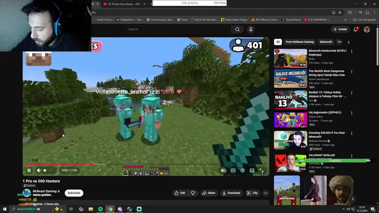Open options for Banliyö 13 video
This screenshot has height=213, width=379.
[x=352, y=93]
